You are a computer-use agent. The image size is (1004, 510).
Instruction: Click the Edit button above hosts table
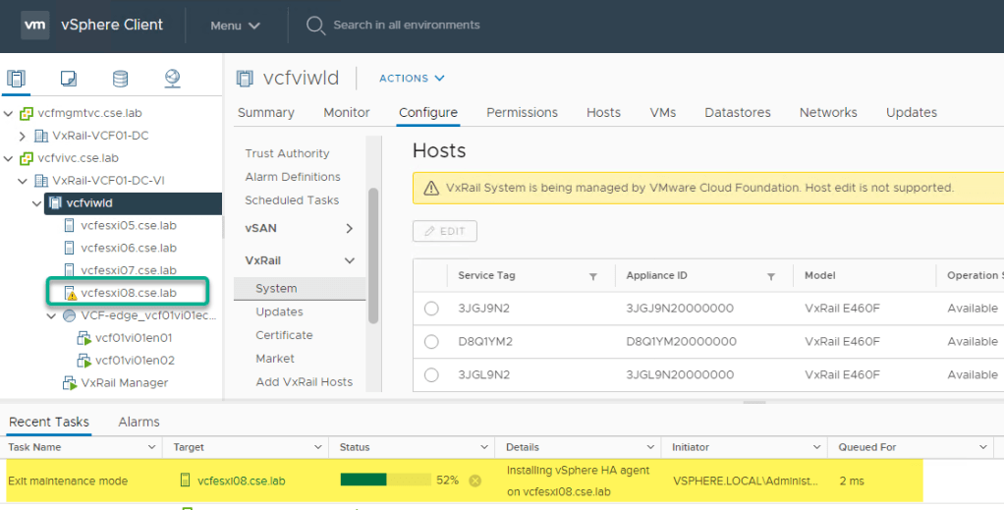(x=445, y=231)
